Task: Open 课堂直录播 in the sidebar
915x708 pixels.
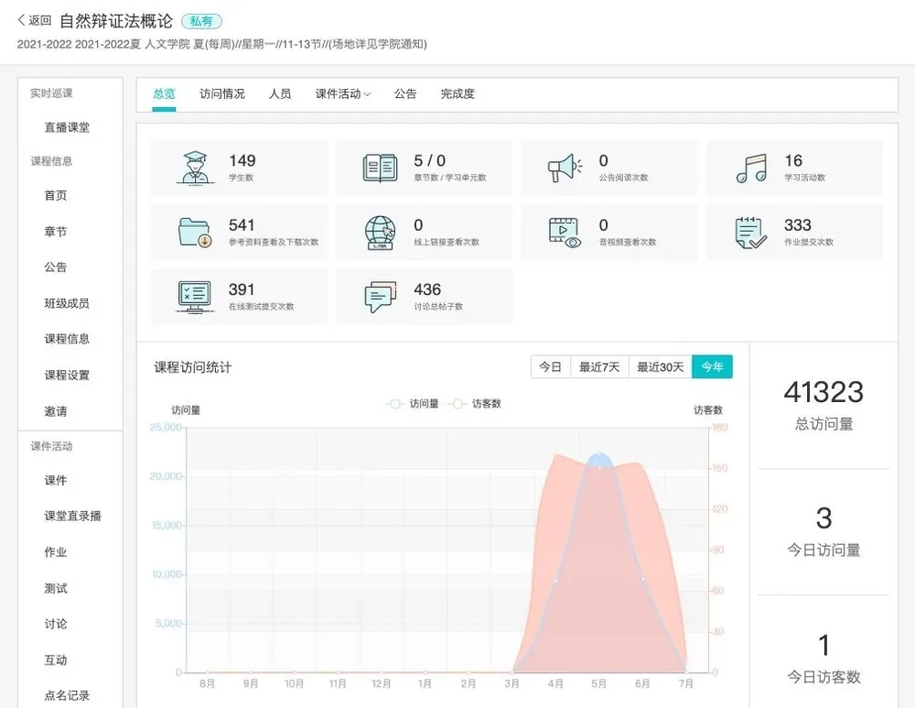Action: (73, 516)
